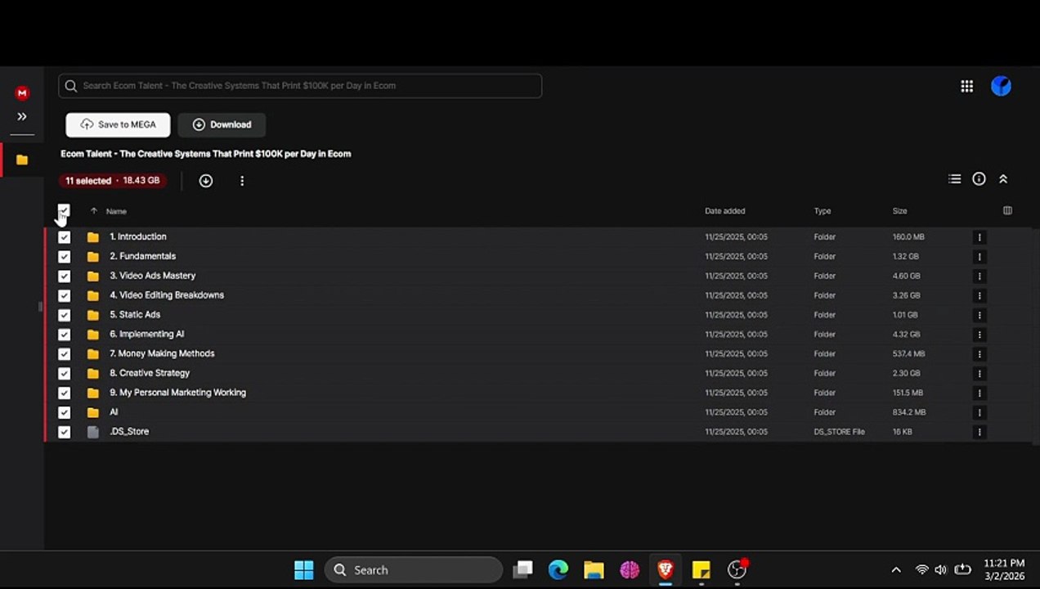
Task: Show the info panel icon
Action: click(979, 179)
